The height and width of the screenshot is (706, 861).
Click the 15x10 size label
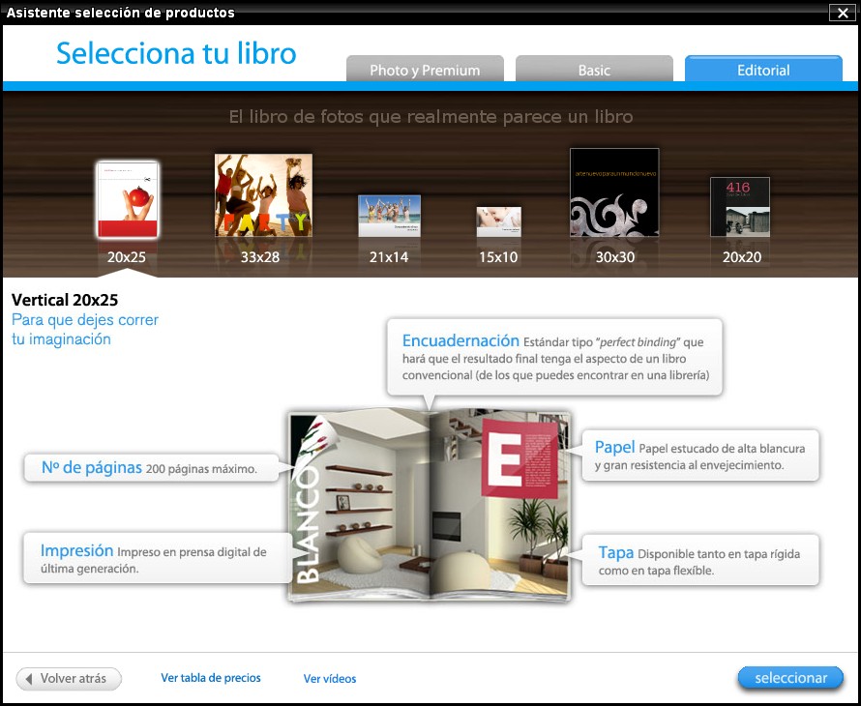coord(498,257)
